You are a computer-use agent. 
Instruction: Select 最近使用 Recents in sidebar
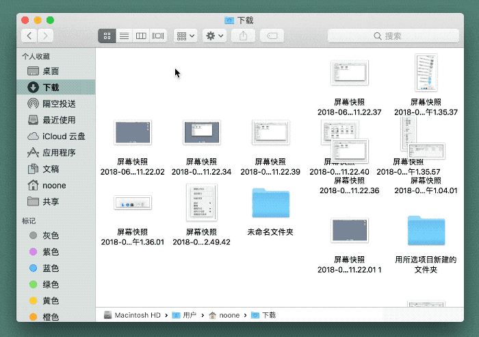point(59,120)
